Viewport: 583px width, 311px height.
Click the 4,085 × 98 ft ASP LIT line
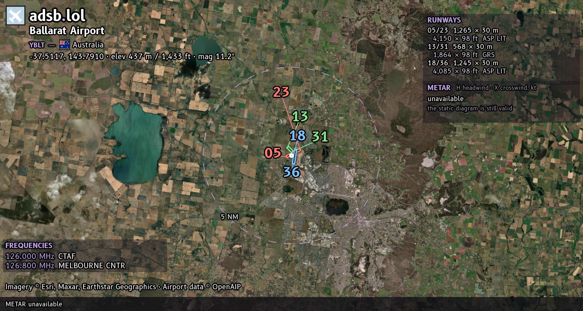(470, 71)
